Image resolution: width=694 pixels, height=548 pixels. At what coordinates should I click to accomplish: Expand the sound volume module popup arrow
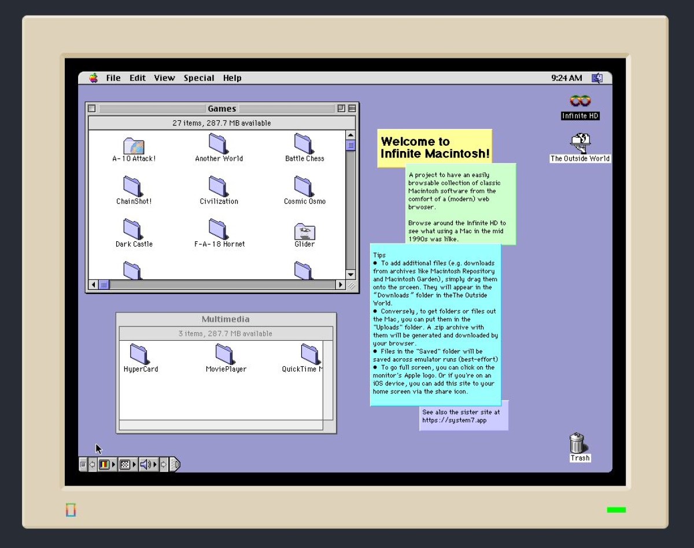[x=155, y=464]
